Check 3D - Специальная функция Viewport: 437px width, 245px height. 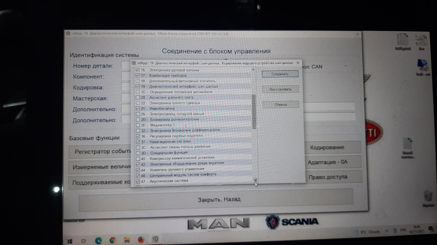tap(137, 153)
